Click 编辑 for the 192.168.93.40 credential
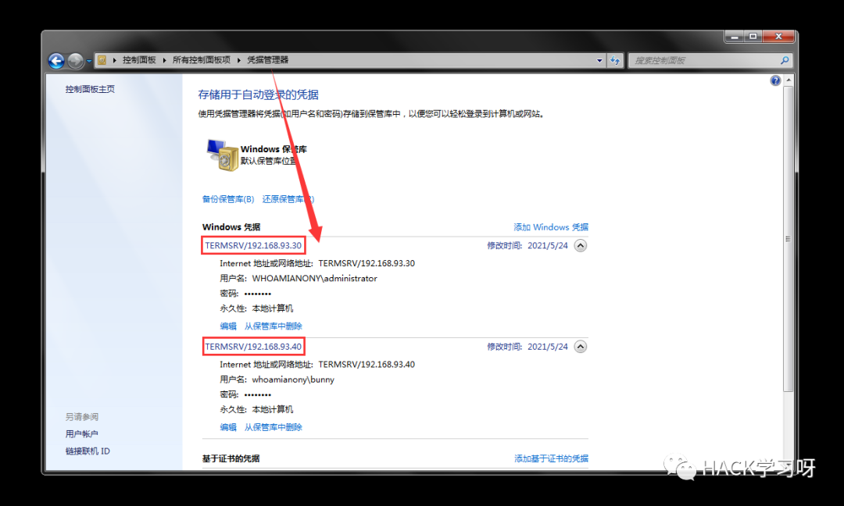The width and height of the screenshot is (844, 506). [228, 427]
